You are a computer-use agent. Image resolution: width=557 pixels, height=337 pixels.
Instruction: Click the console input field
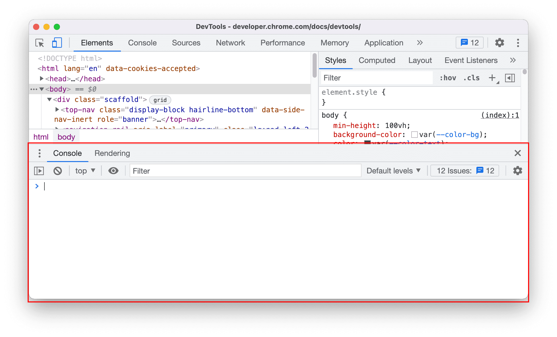click(x=44, y=186)
